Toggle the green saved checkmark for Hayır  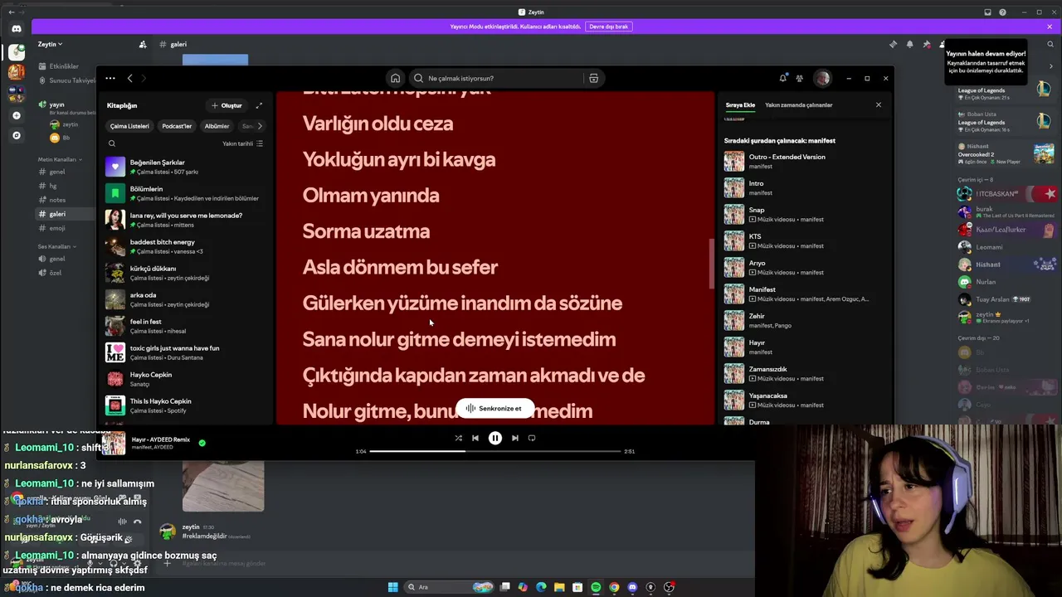202,443
